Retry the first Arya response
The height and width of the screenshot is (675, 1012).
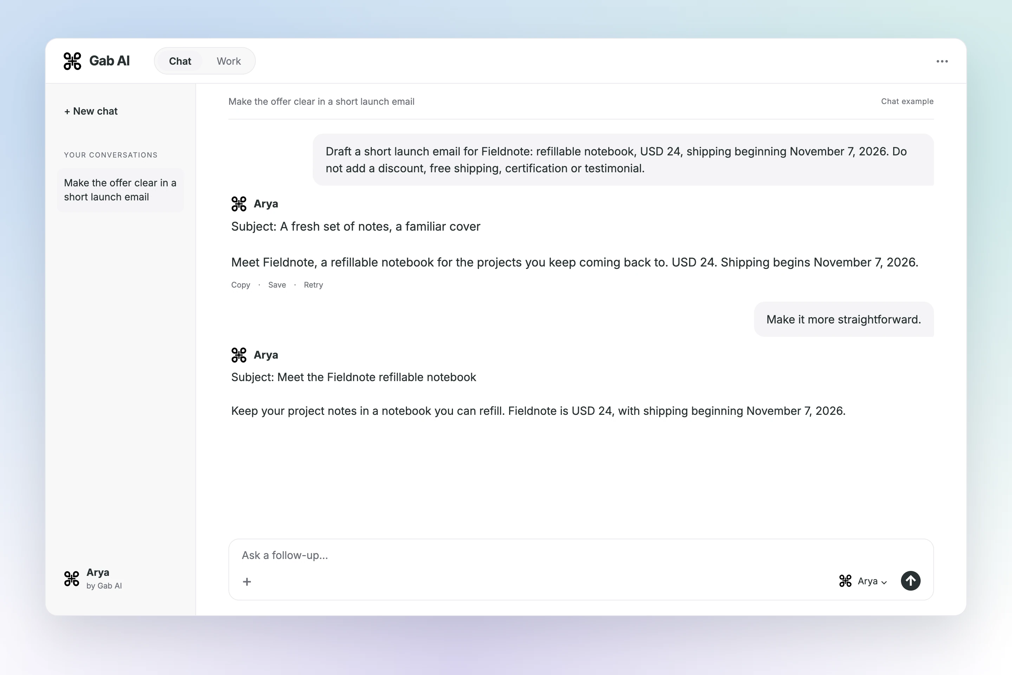(313, 285)
